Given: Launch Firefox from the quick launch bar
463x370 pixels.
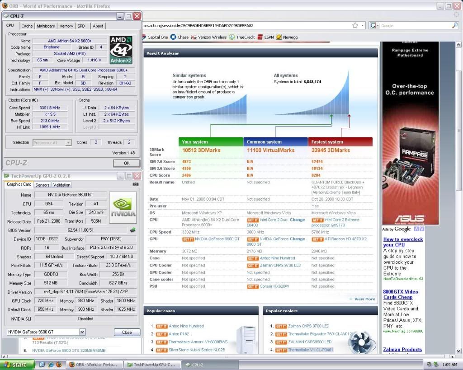Looking at the screenshot, I should (59, 365).
